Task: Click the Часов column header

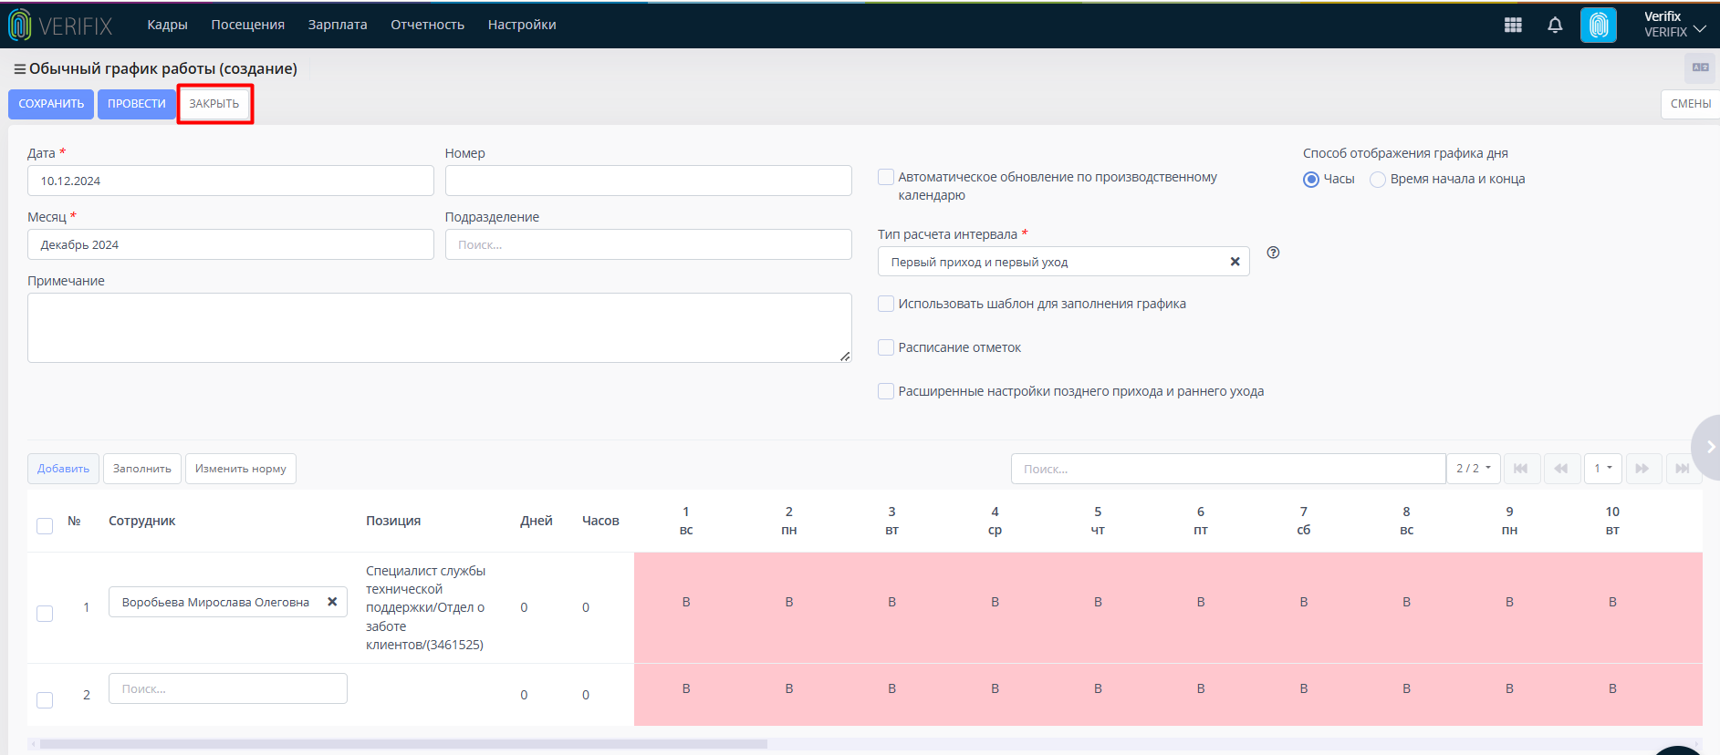Action: click(600, 521)
